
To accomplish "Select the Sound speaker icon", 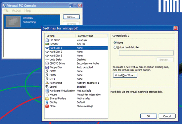I will [x=47, y=87].
